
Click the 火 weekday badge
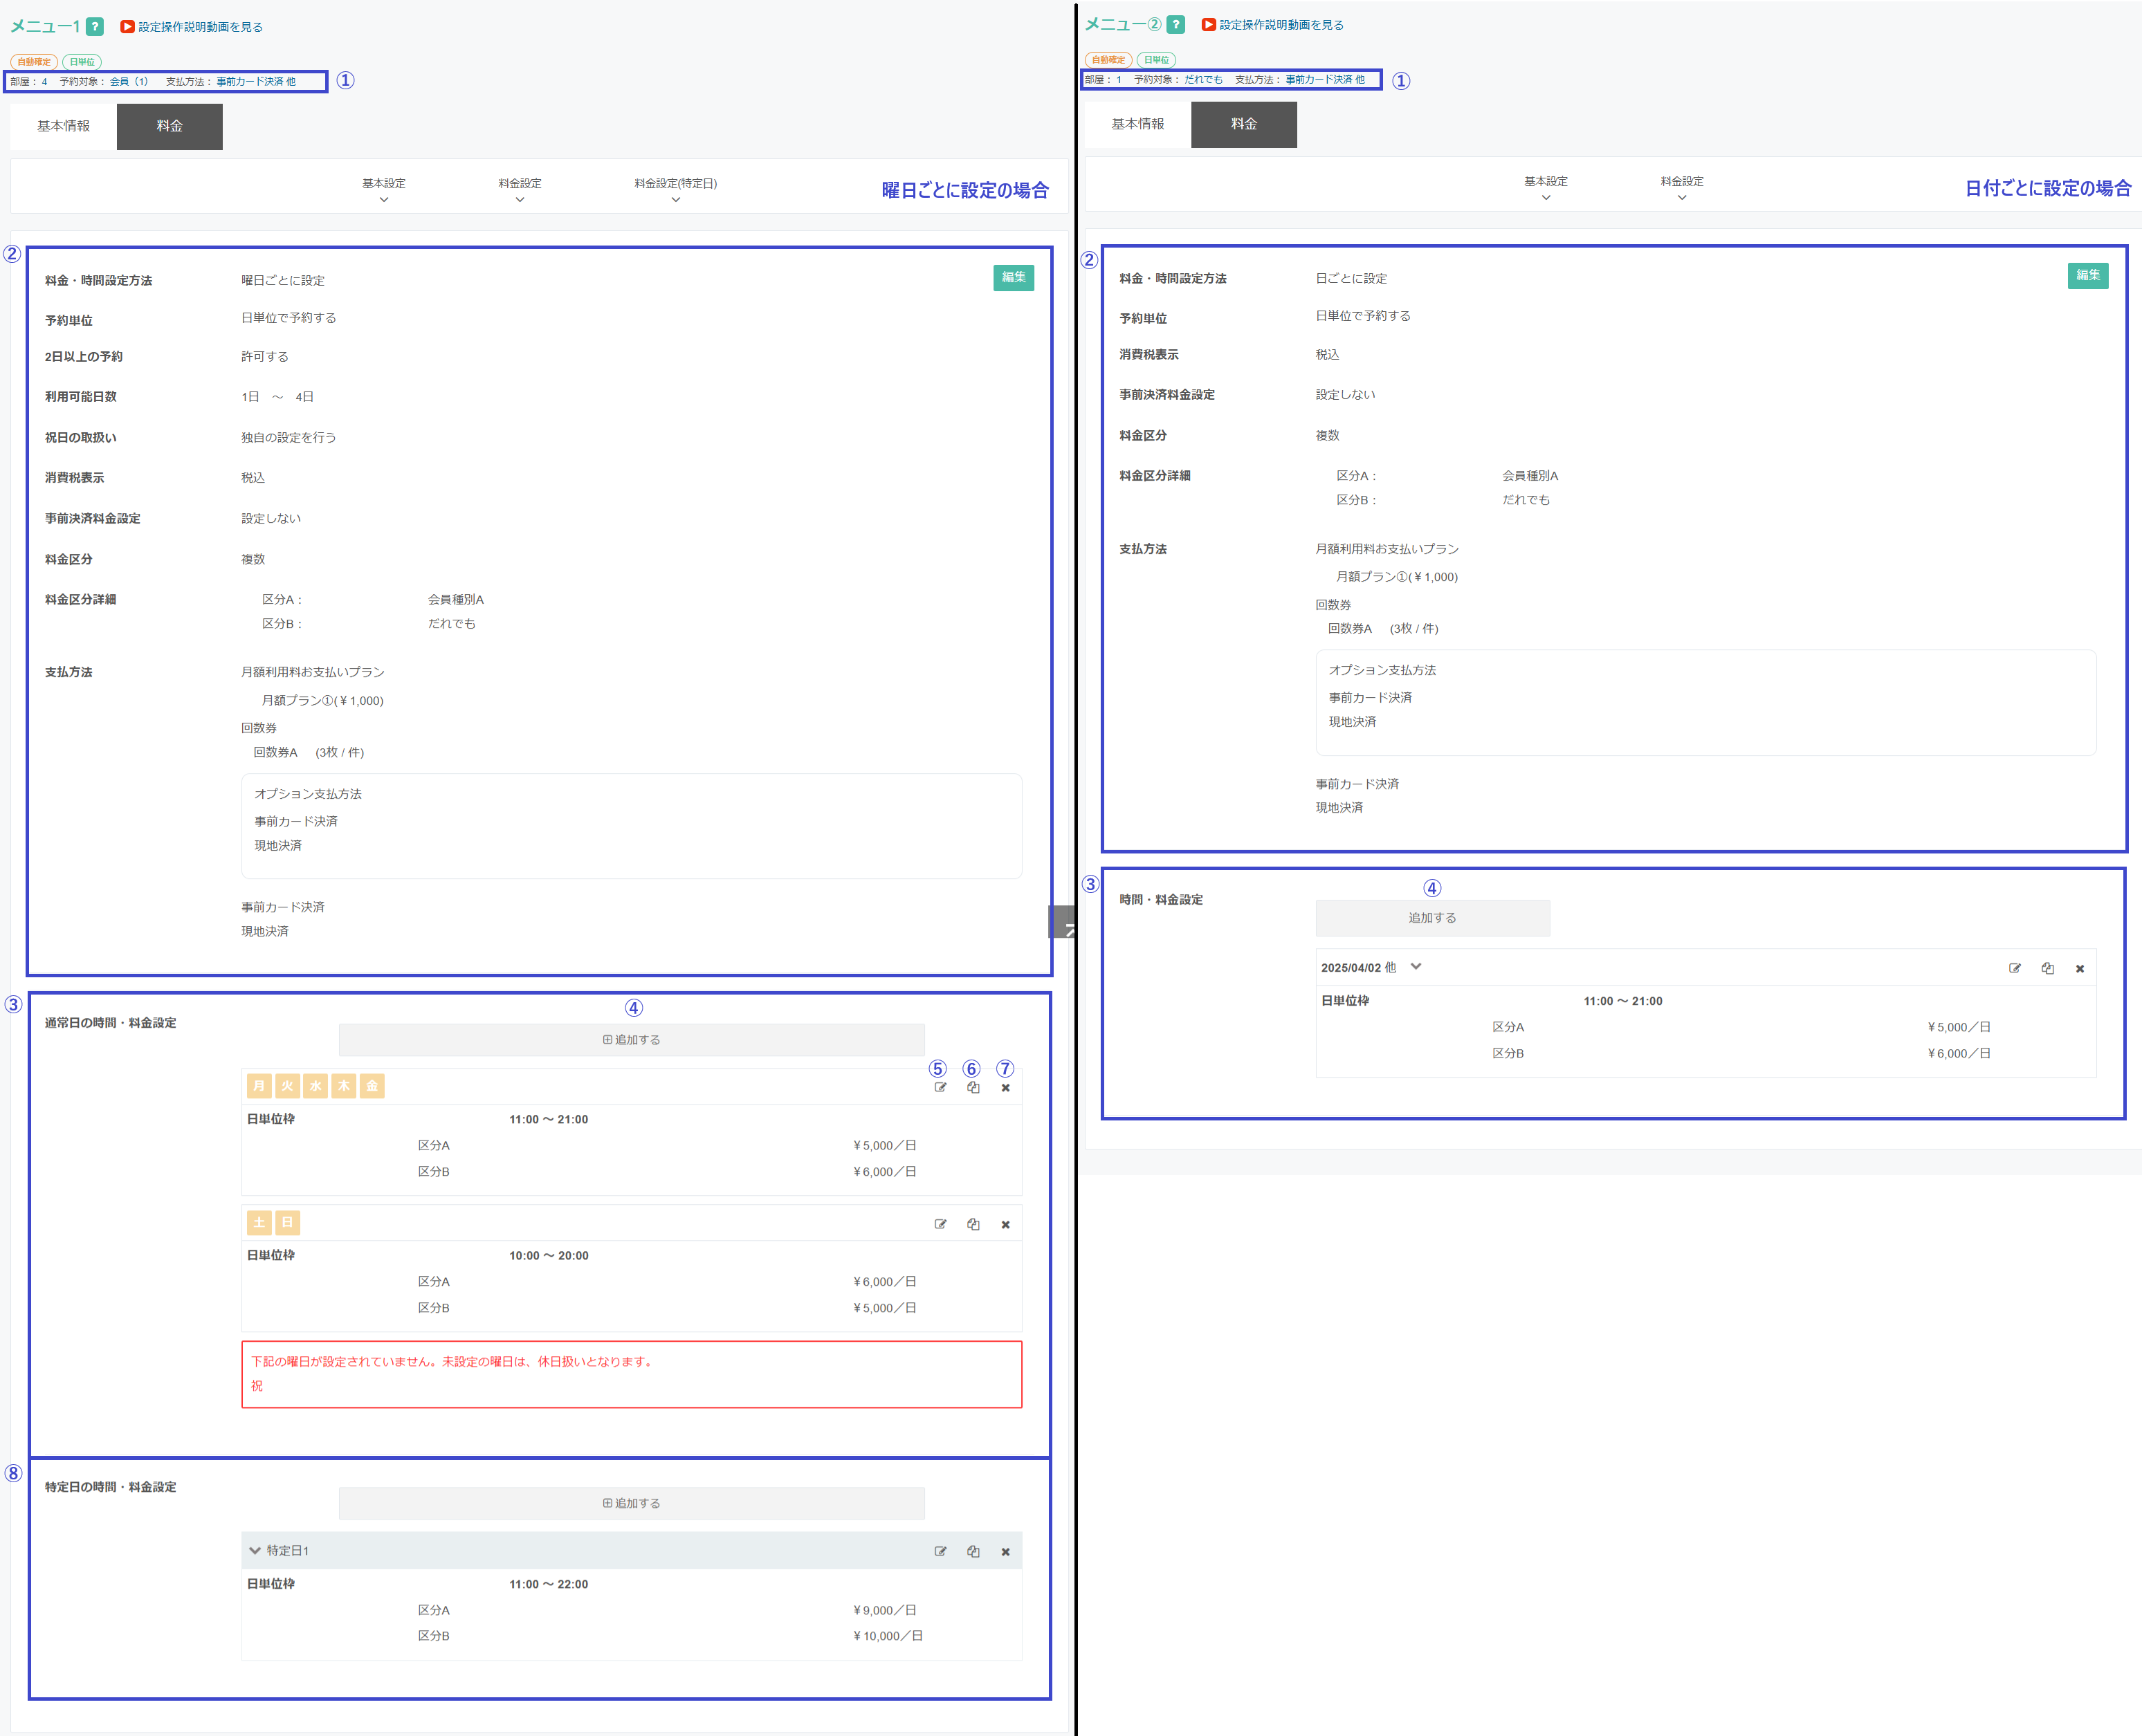[288, 1086]
